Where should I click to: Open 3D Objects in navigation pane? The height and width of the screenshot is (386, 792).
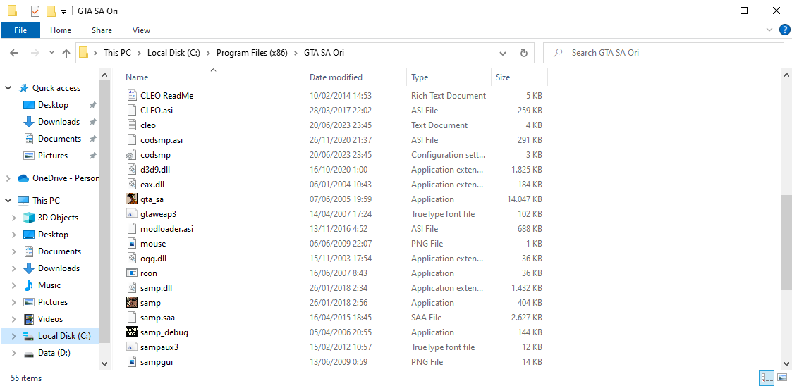[x=58, y=218]
